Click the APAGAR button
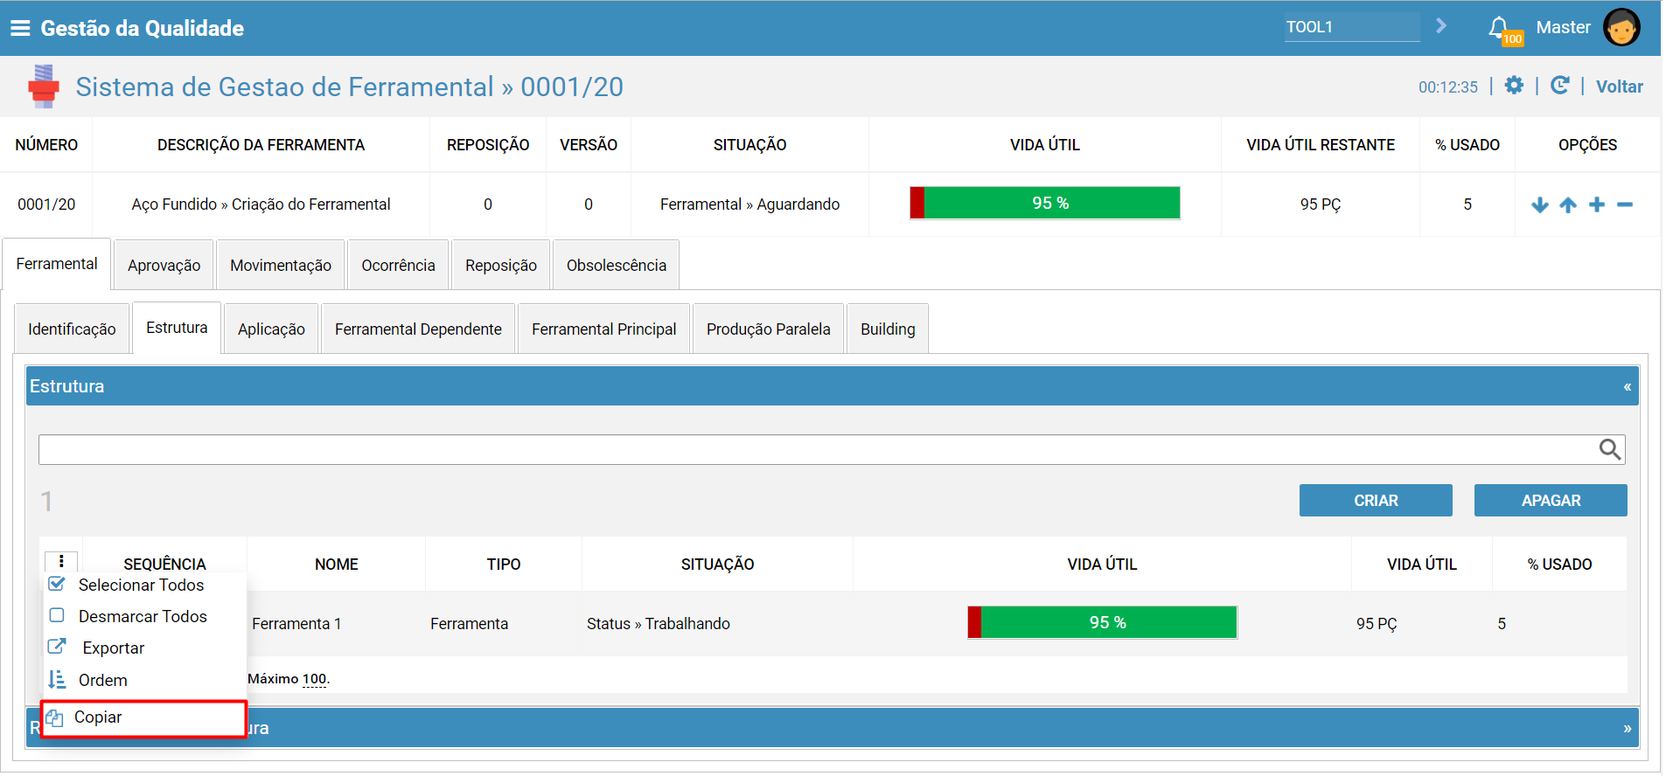 point(1551,501)
